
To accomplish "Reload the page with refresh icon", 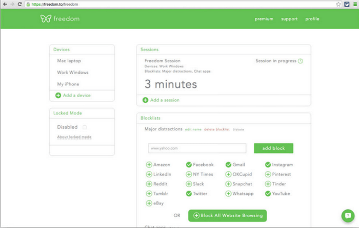I will (x=19, y=4).
